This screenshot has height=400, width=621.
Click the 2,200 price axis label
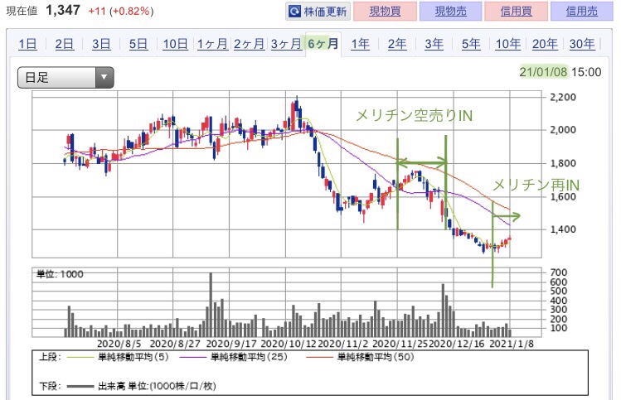pos(563,97)
